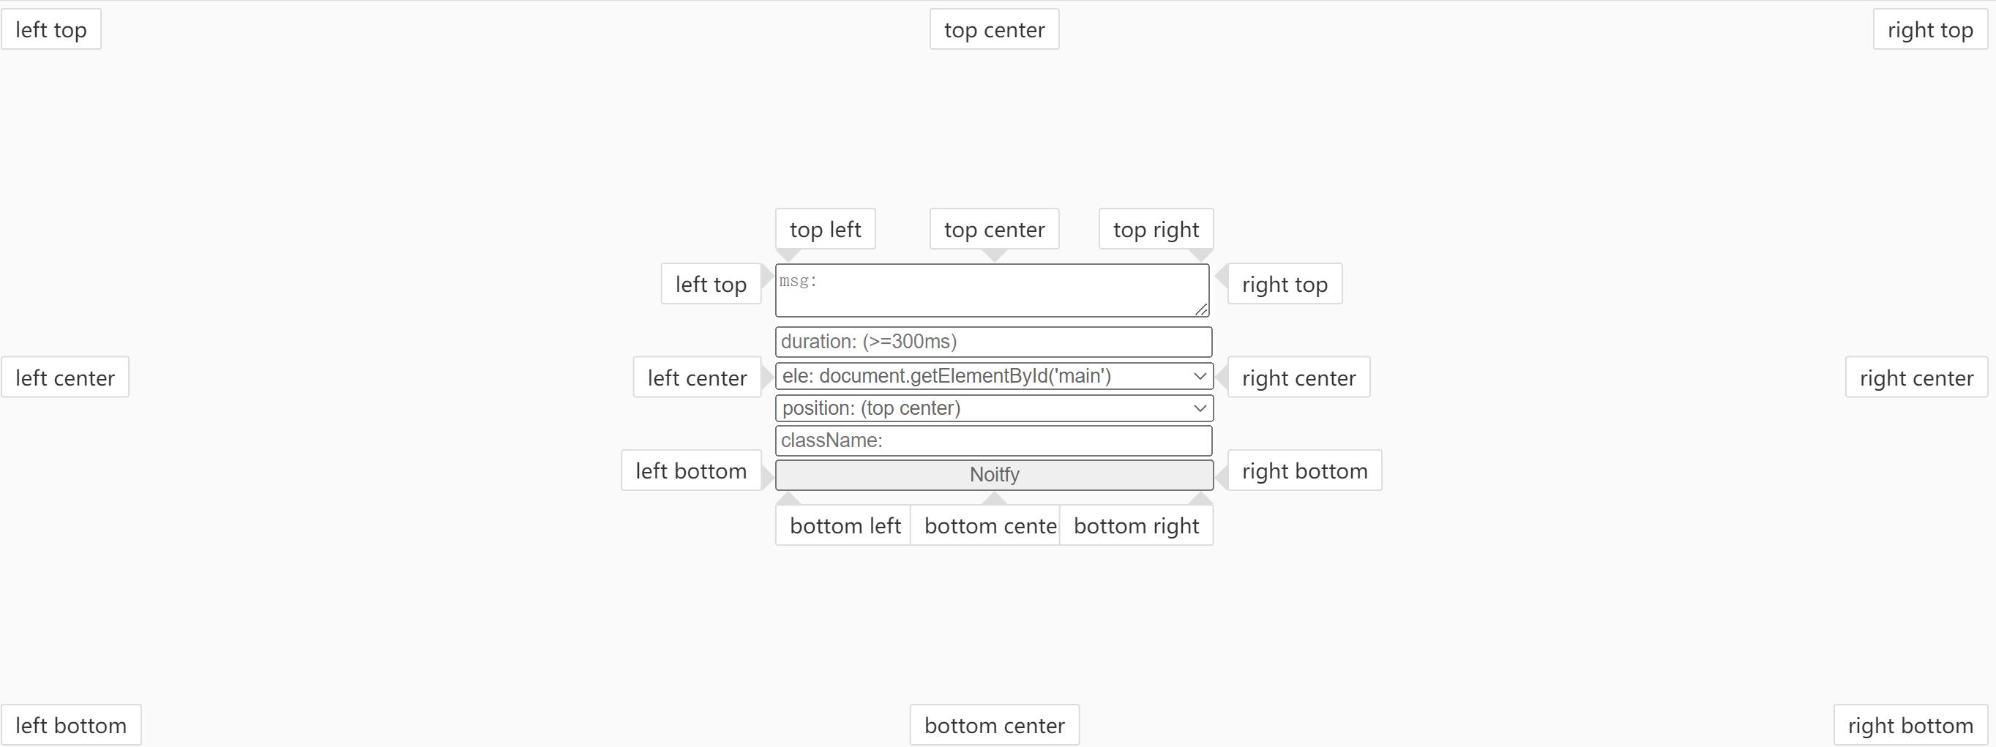Click "right bottom" bubble beside Noitfy button
This screenshot has height=747, width=1996.
1305,470
